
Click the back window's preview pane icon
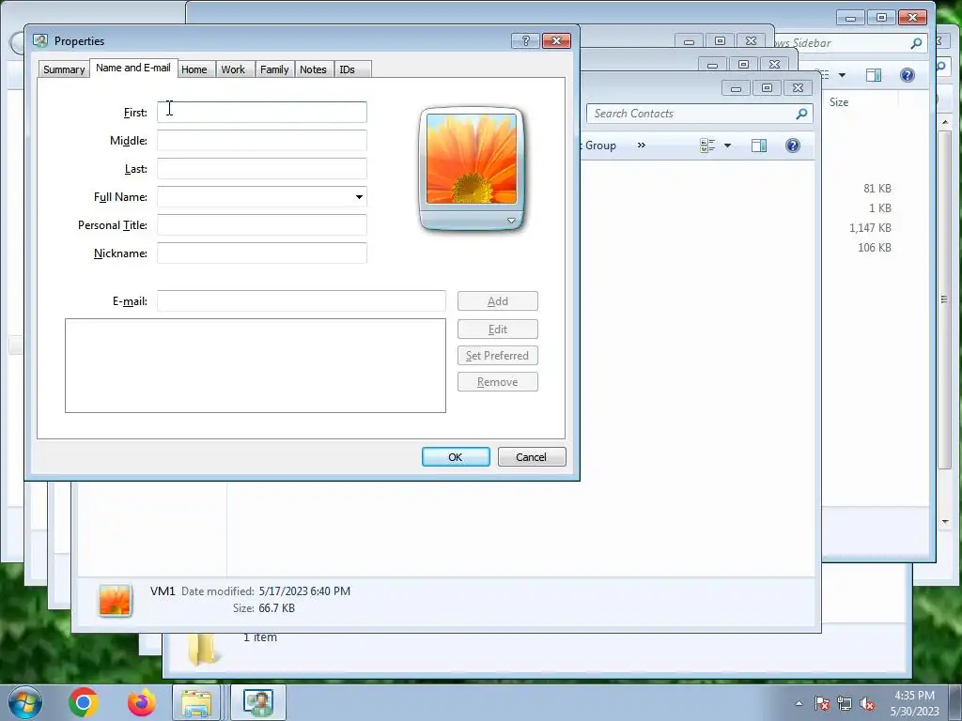[874, 75]
